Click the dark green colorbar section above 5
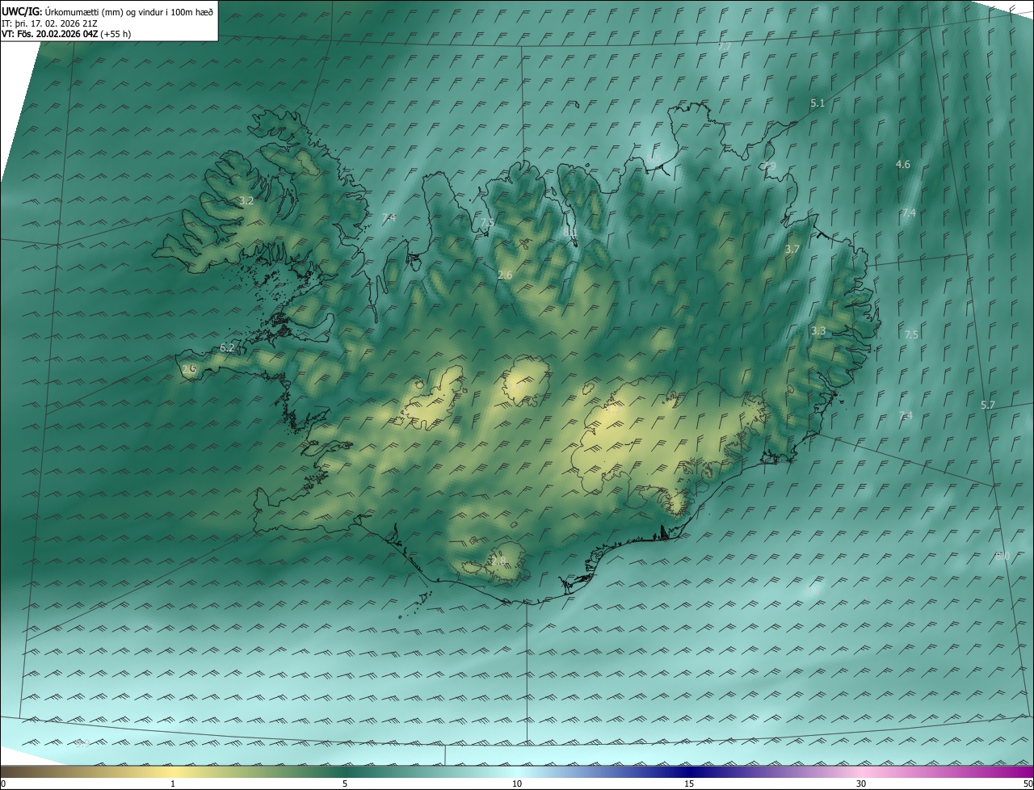Viewport: 1034px width, 790px height. pyautogui.click(x=345, y=771)
